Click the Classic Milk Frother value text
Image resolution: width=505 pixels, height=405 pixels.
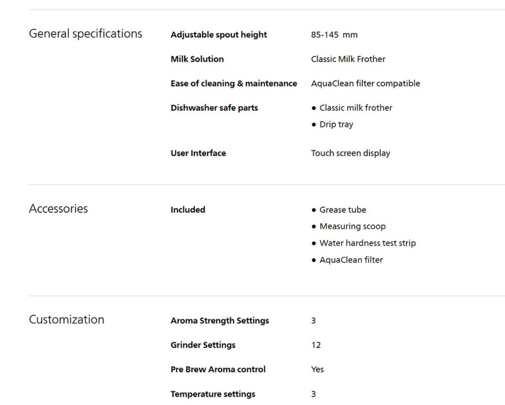[348, 59]
